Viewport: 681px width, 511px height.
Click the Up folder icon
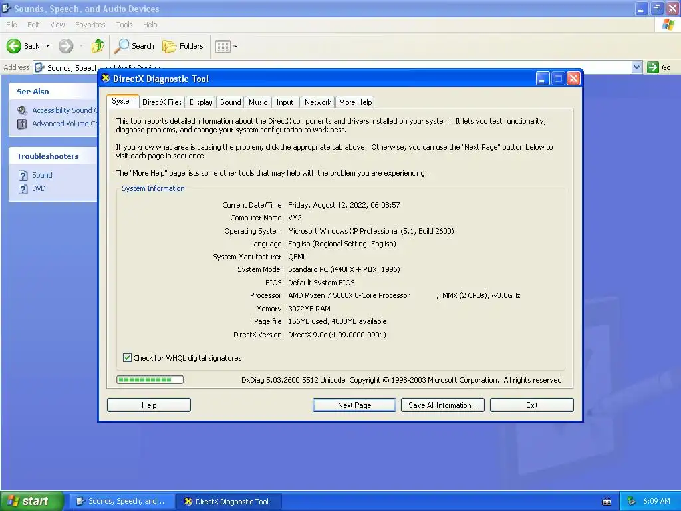(x=97, y=46)
